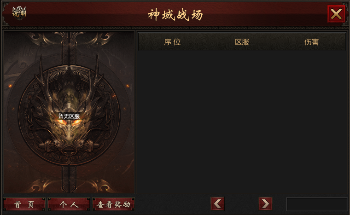Viewport: 350px width, 215px height.
Task: Click the scroll bar held under the dragon
Action: 69,145
